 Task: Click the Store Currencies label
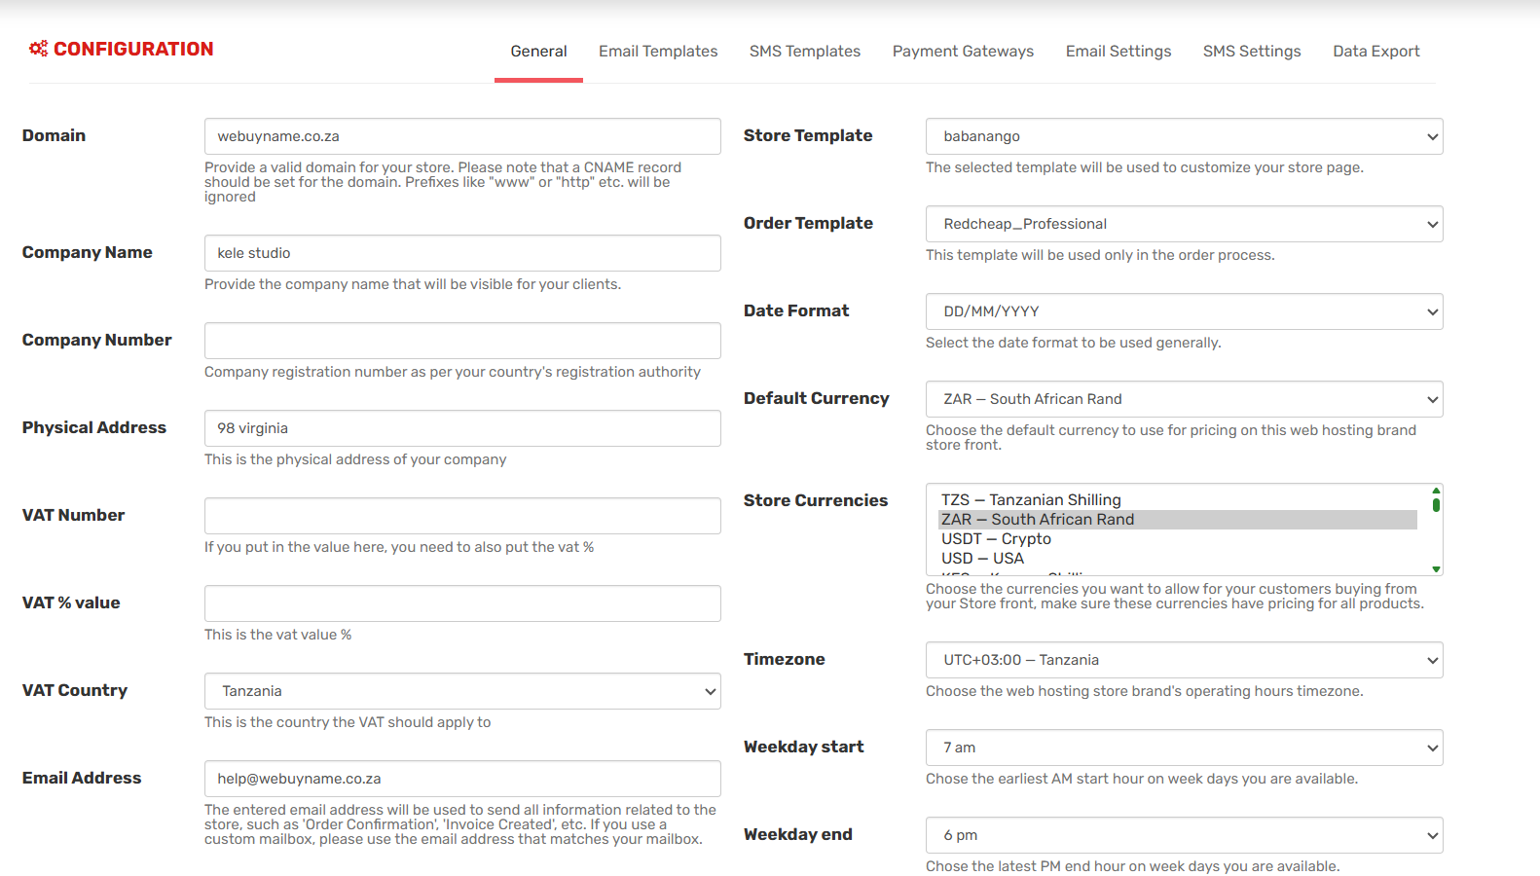point(816,500)
